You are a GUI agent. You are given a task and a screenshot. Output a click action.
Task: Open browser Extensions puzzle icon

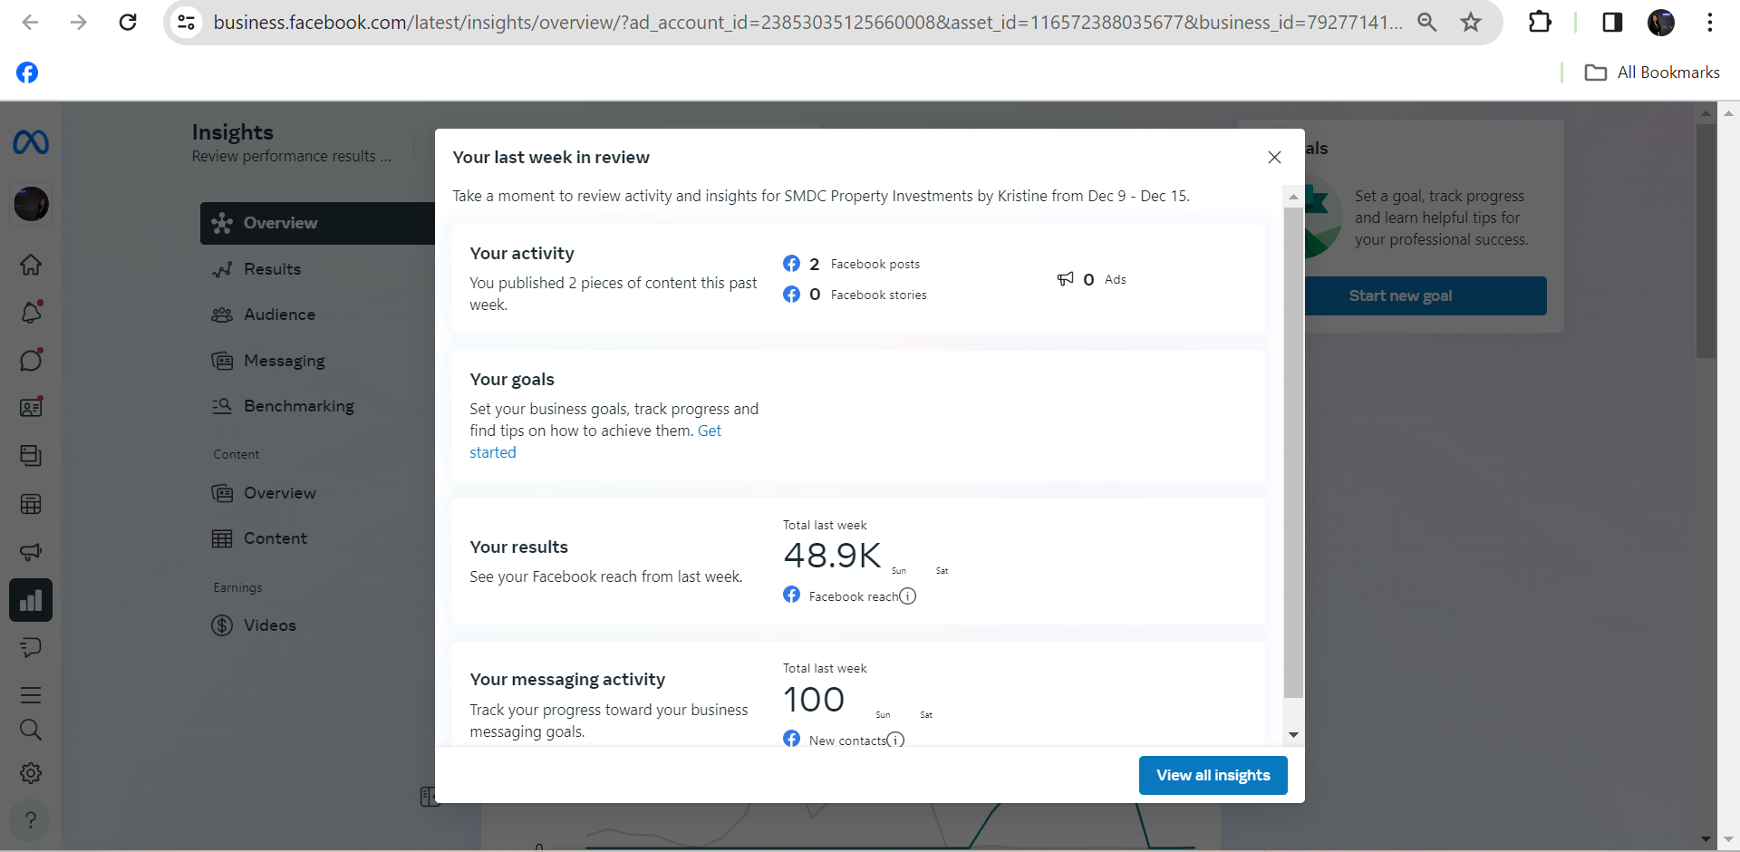pyautogui.click(x=1540, y=22)
